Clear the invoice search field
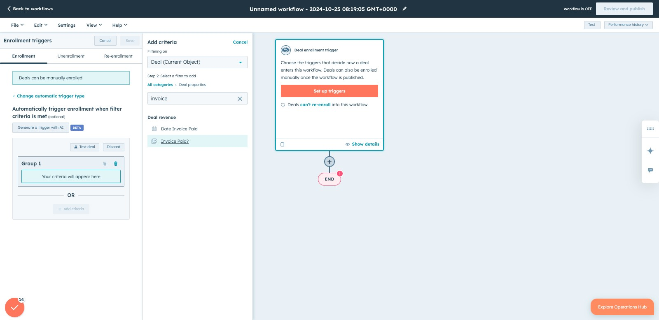This screenshot has height=320, width=659. (x=240, y=99)
